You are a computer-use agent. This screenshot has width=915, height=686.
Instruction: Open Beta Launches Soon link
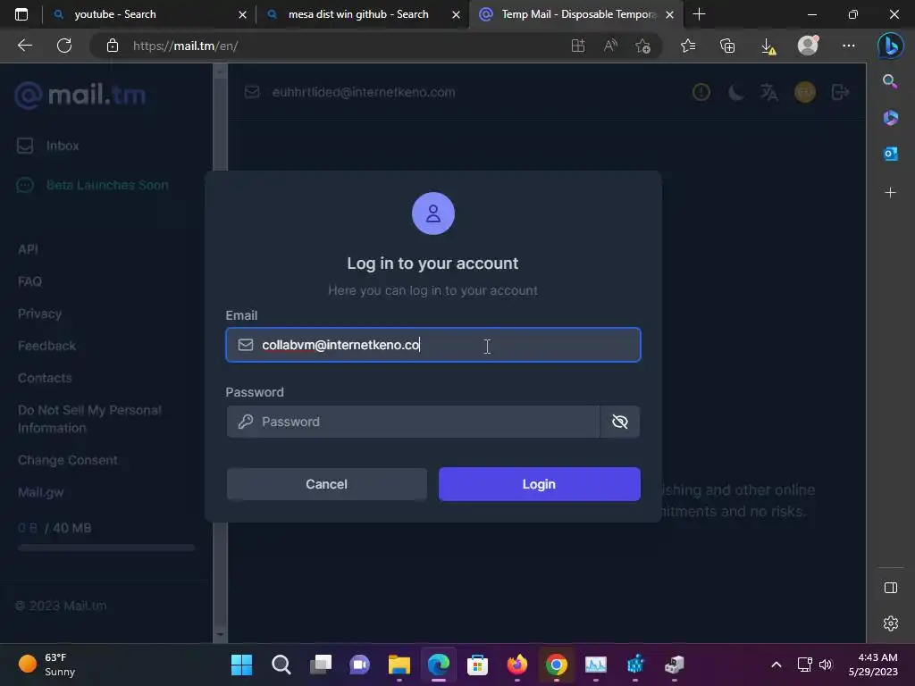tap(93, 185)
